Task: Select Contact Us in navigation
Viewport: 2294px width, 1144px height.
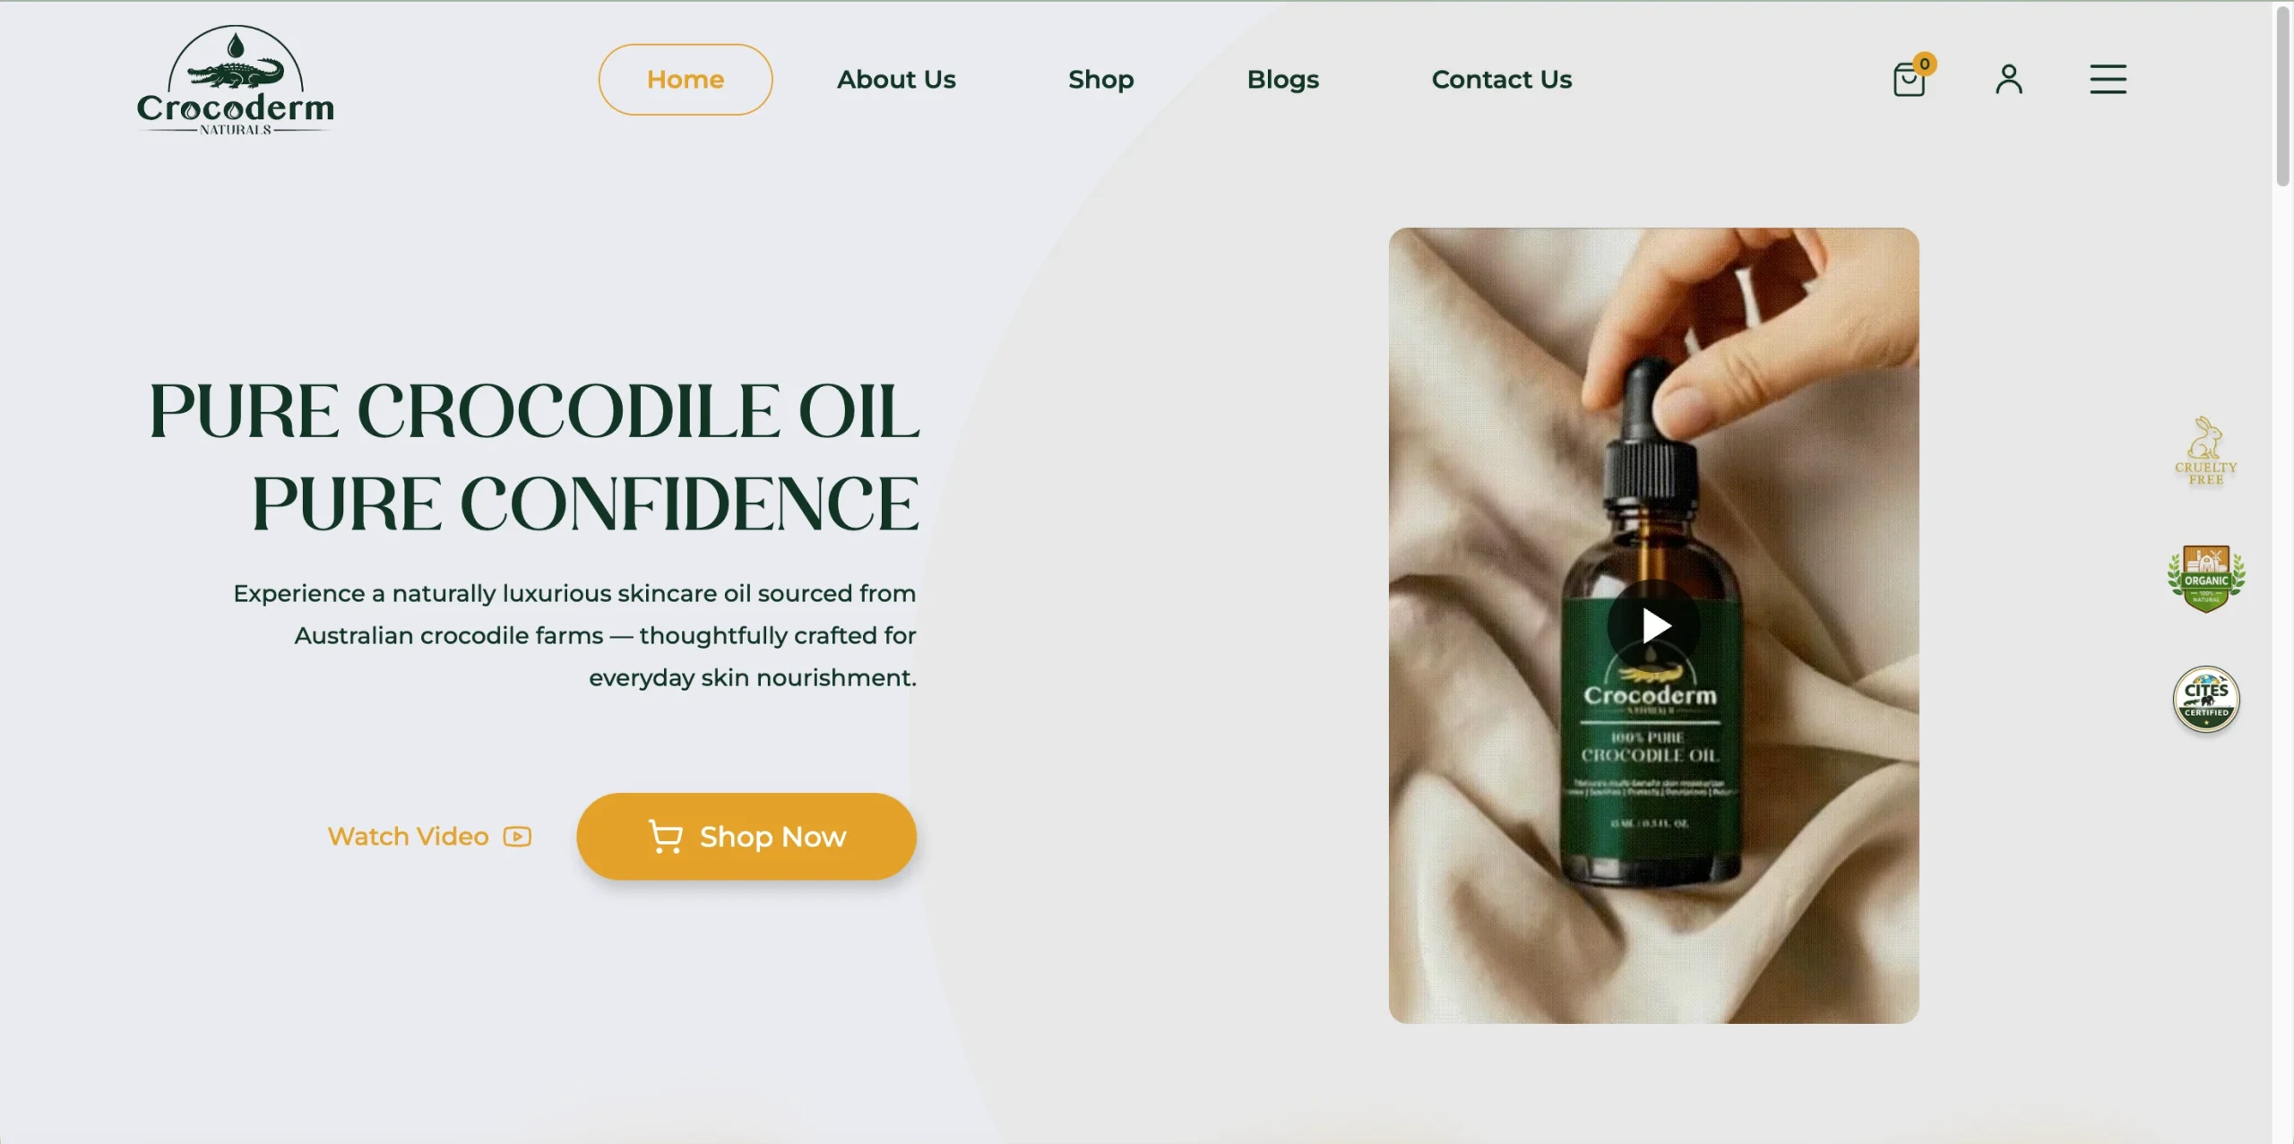Action: pos(1501,80)
